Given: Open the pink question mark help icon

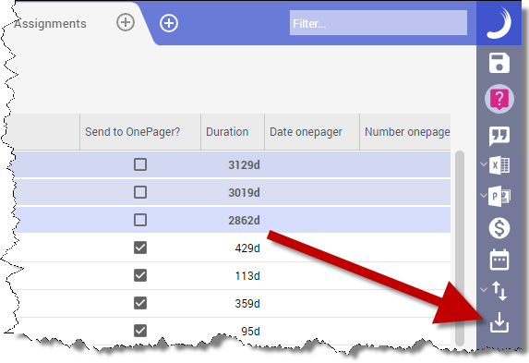Looking at the screenshot, I should [x=499, y=99].
